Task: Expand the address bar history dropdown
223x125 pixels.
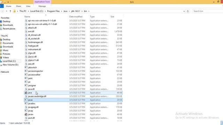Action: [x=184, y=11]
